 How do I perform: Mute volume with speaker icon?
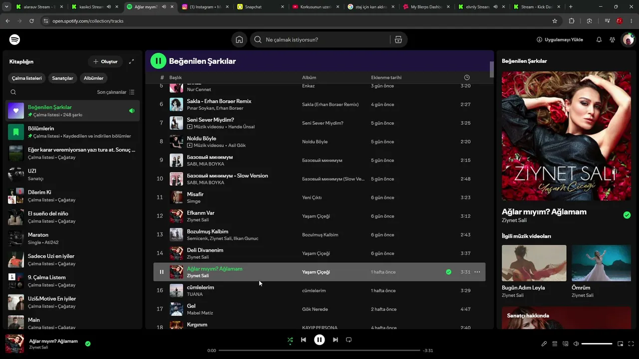tap(576, 344)
